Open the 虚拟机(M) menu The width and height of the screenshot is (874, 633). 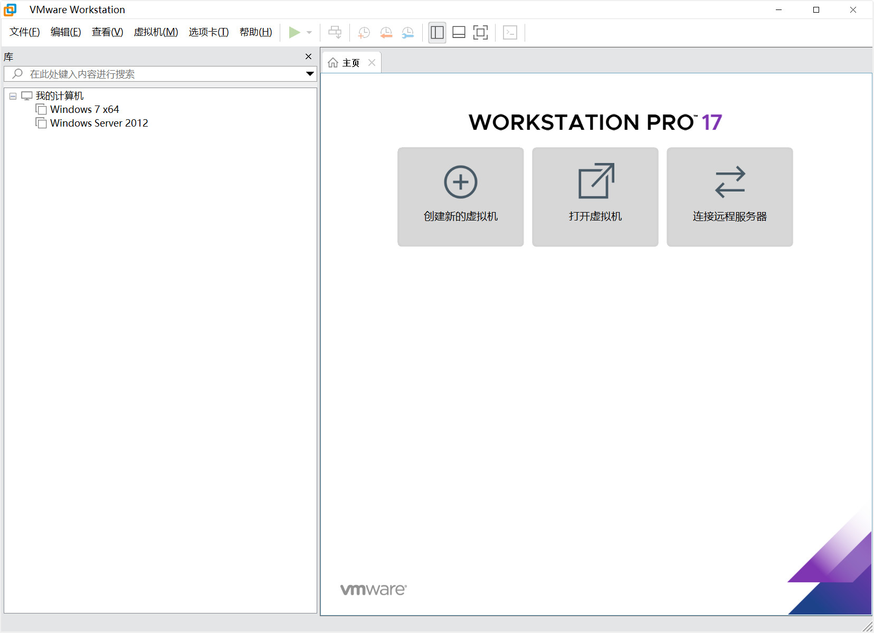point(156,32)
